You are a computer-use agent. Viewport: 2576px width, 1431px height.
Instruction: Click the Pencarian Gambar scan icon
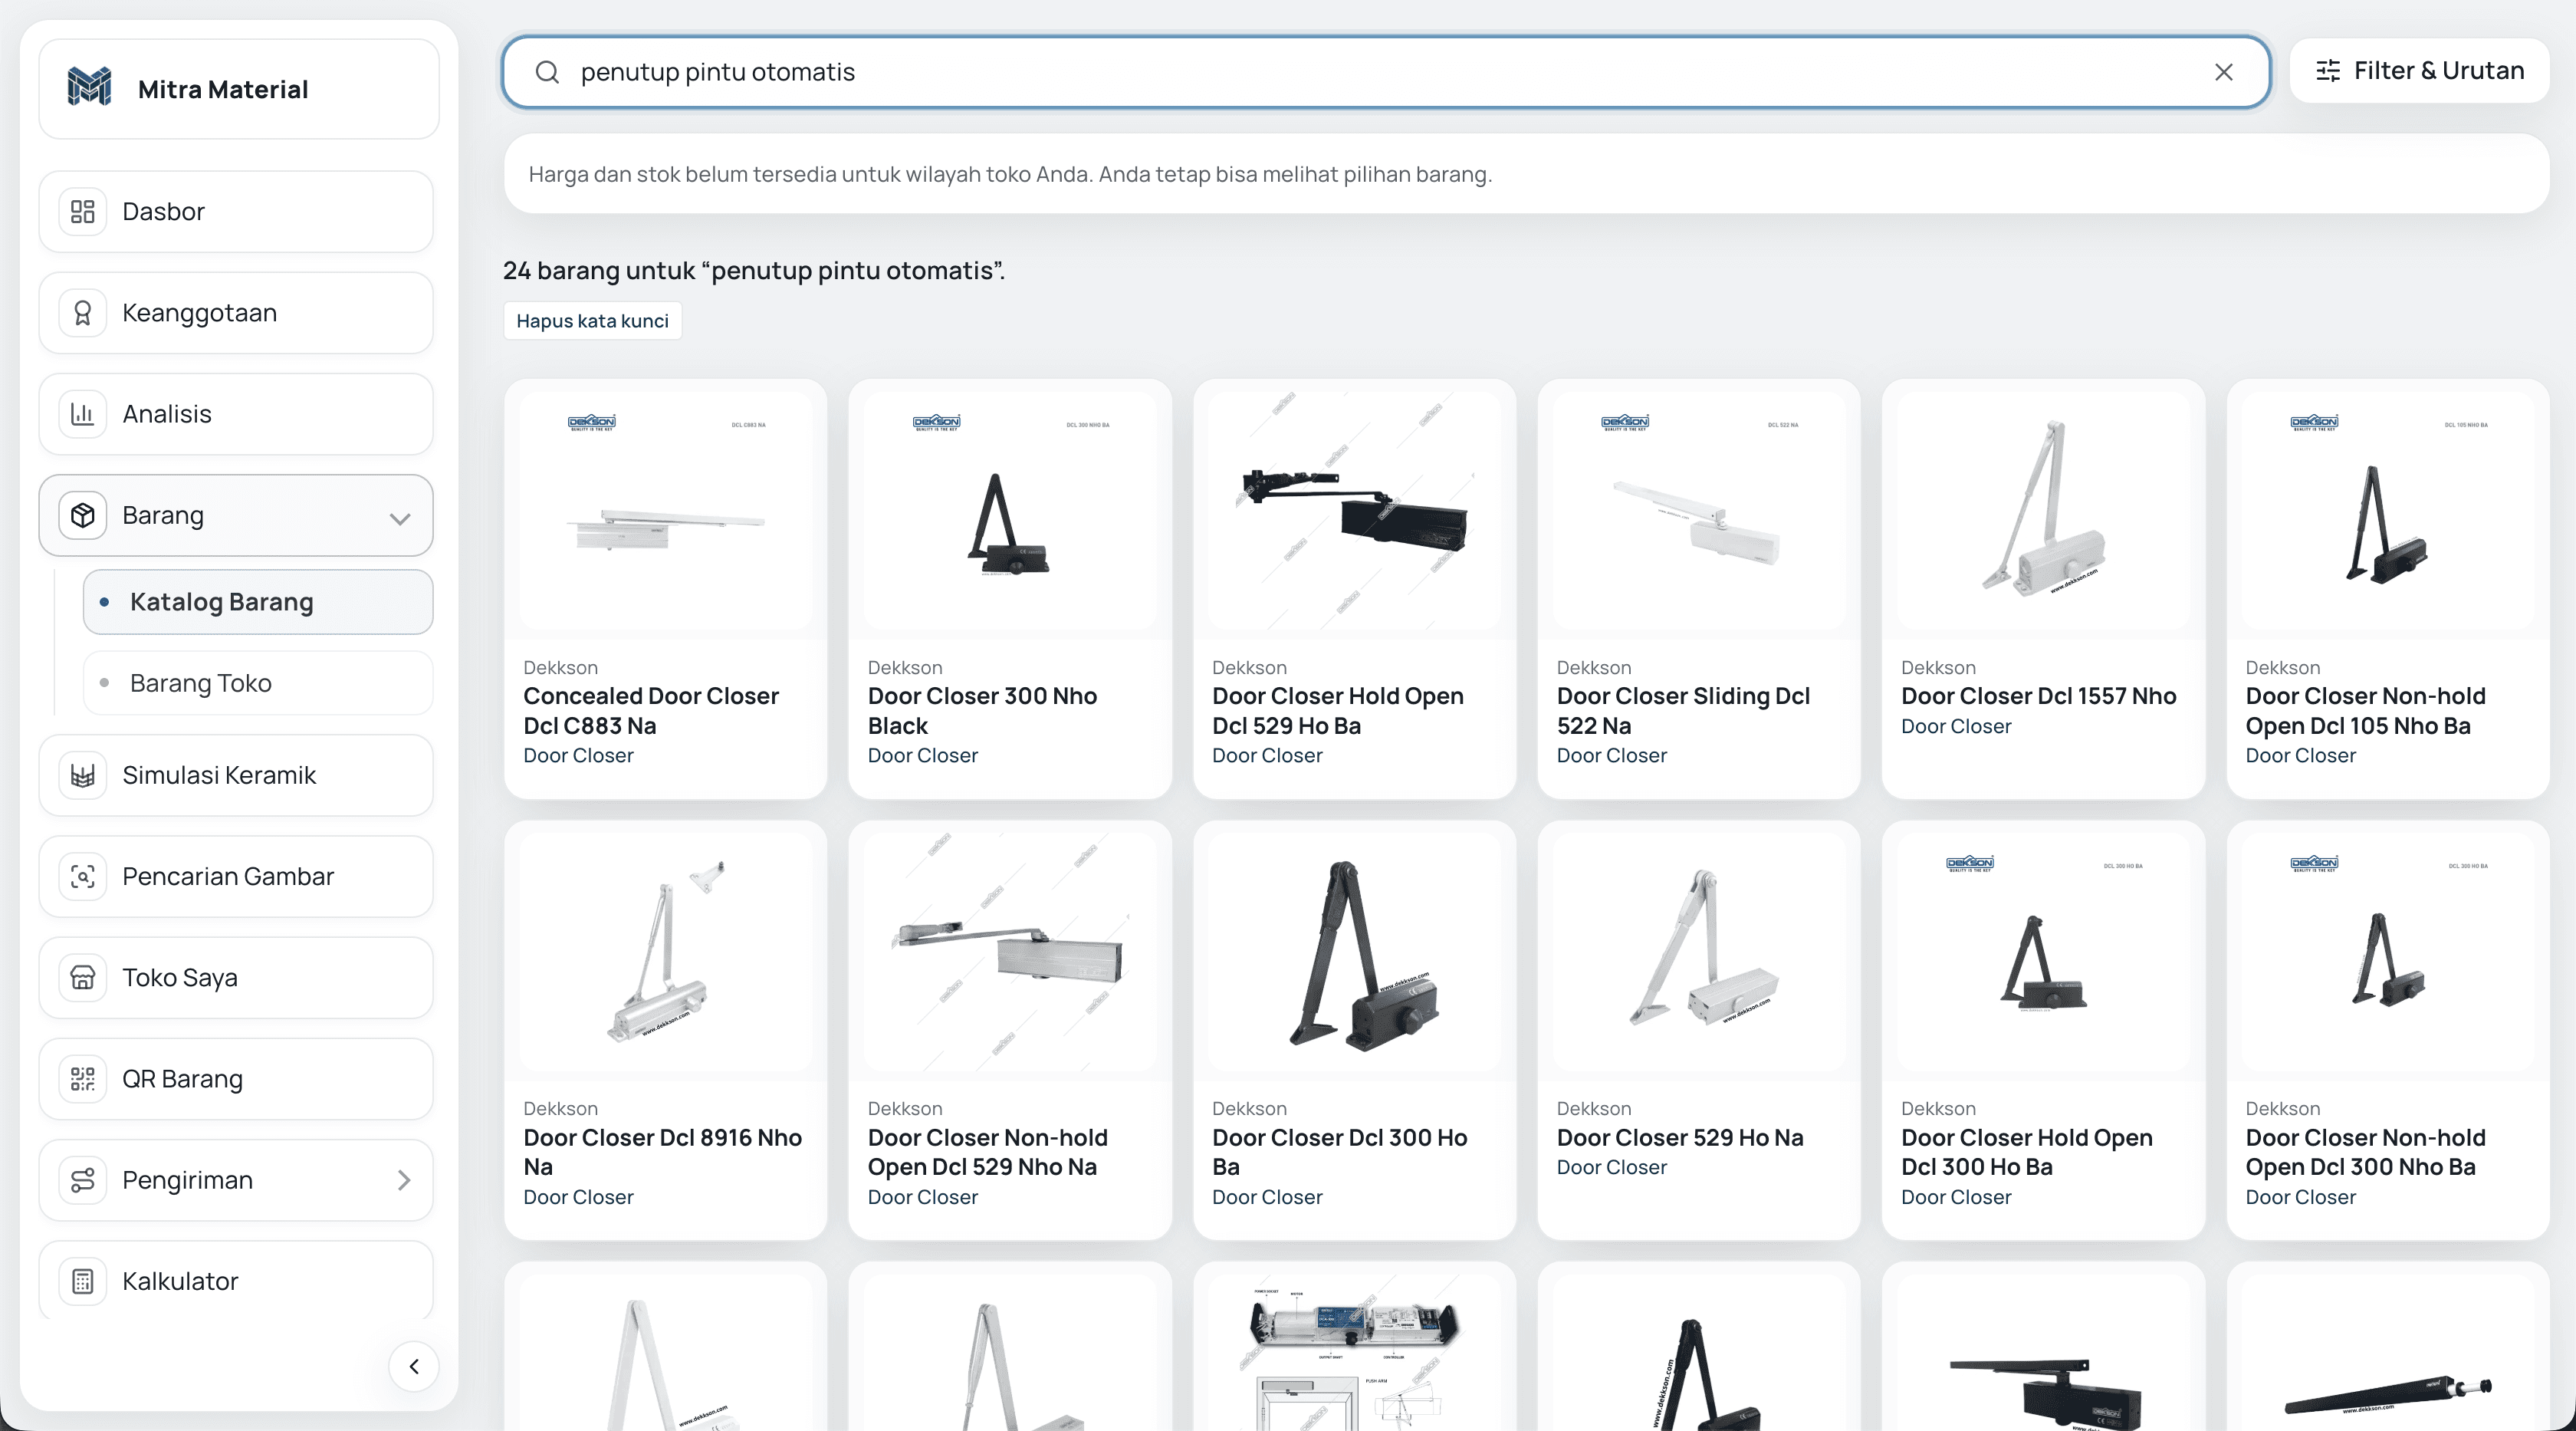pos(83,876)
